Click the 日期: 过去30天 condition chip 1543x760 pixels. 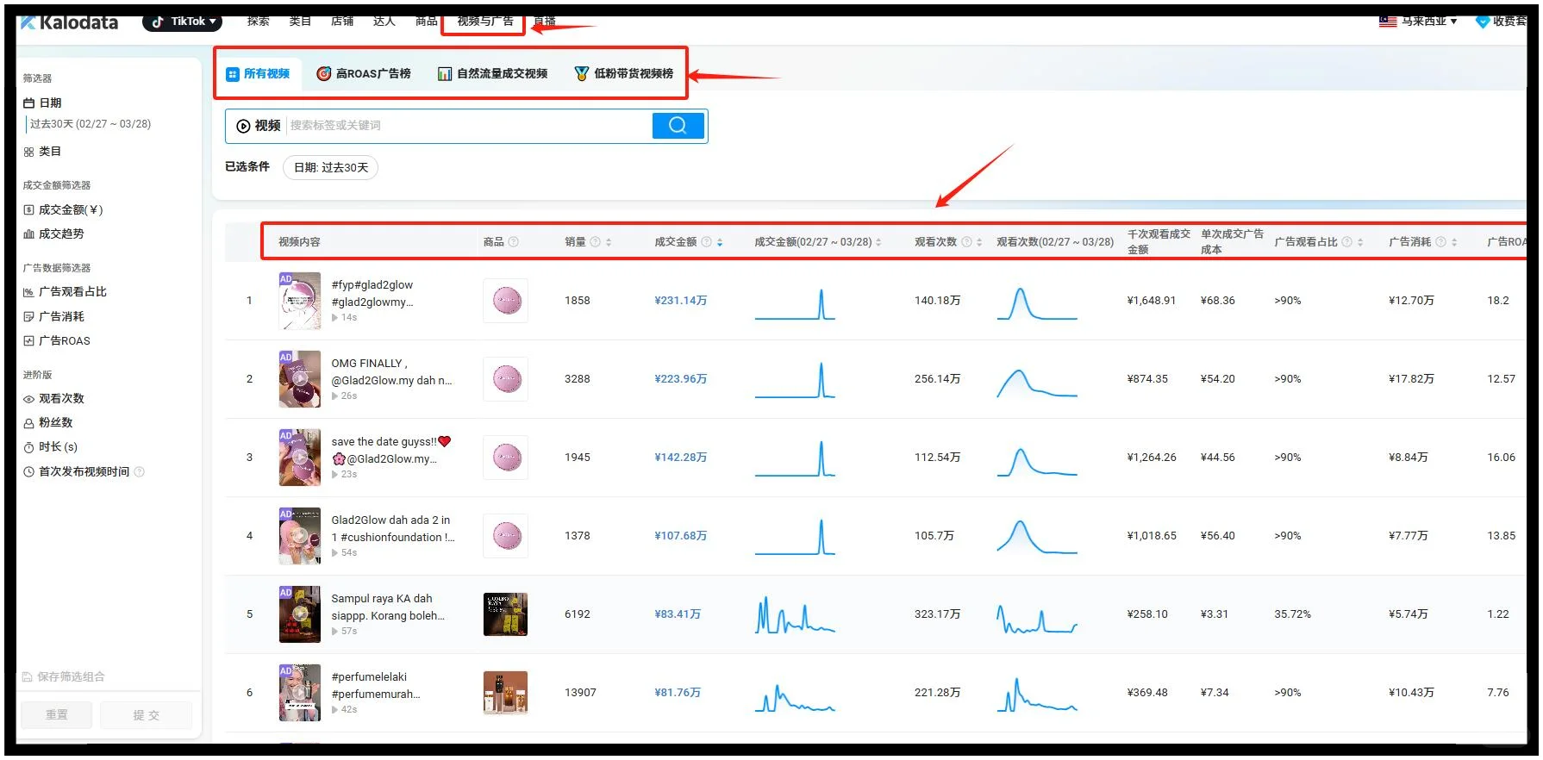(x=331, y=167)
